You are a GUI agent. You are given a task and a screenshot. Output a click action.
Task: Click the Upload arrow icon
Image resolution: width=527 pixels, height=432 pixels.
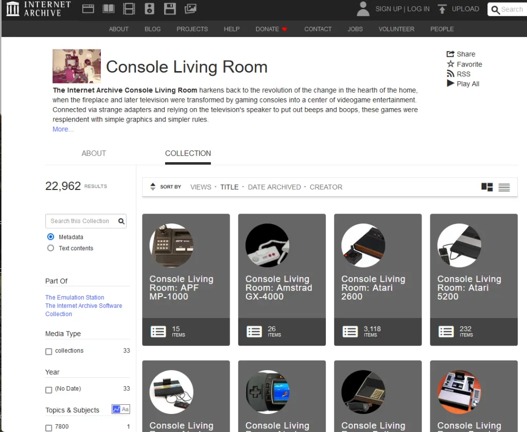442,9
